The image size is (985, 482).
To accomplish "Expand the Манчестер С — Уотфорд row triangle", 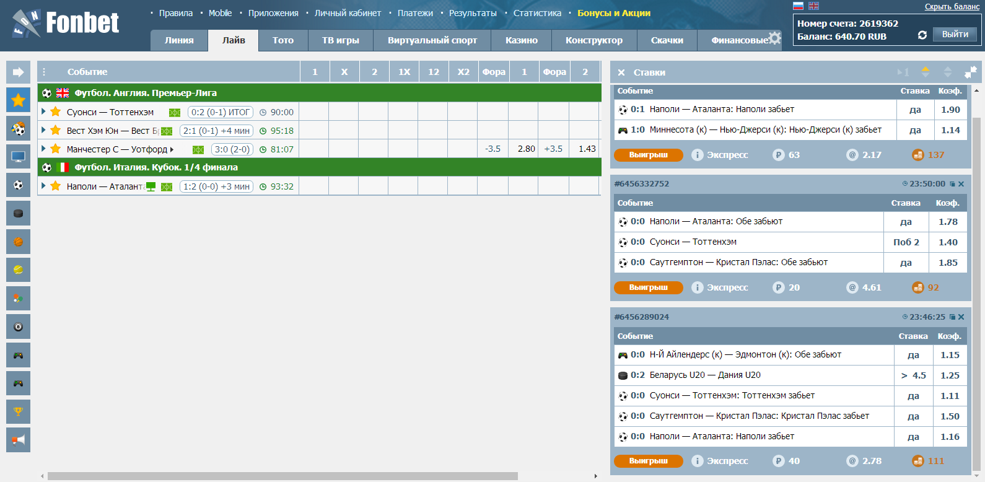I will [43, 149].
